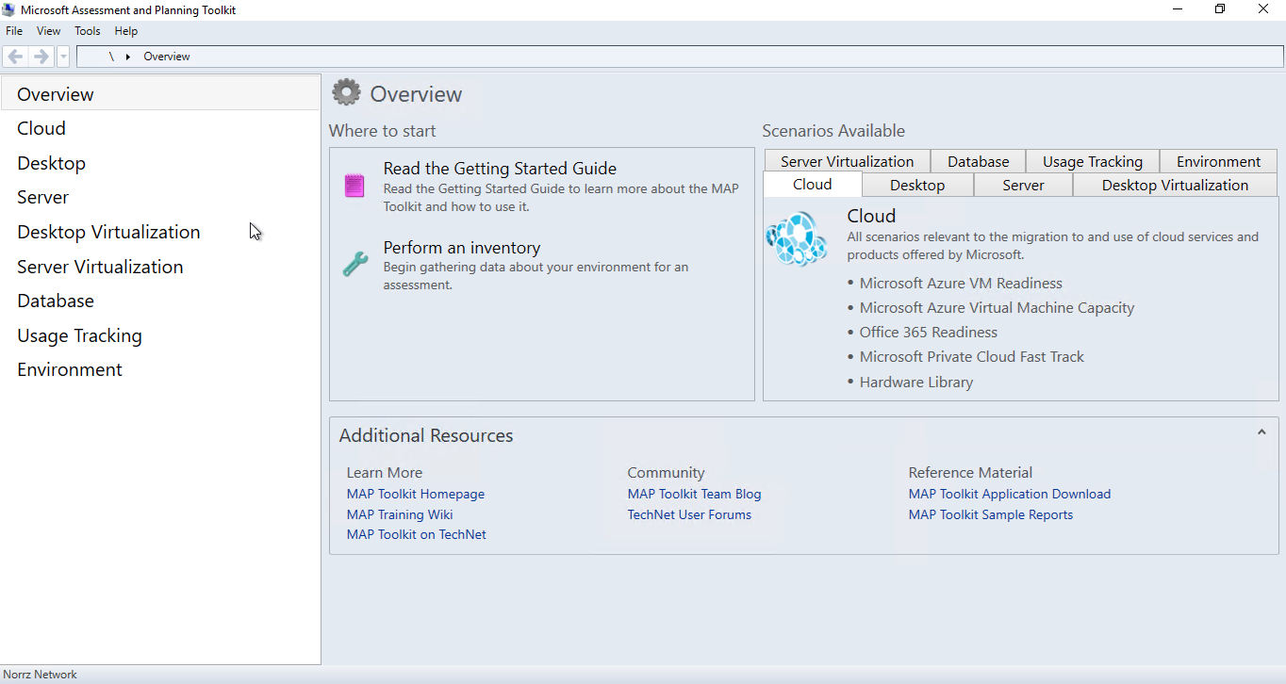The image size is (1286, 684).
Task: Select Environment in the left sidebar
Action: (70, 369)
